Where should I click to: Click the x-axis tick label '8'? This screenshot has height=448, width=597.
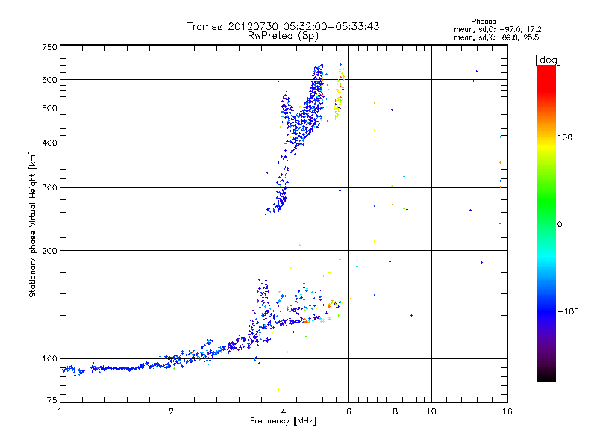396,411
